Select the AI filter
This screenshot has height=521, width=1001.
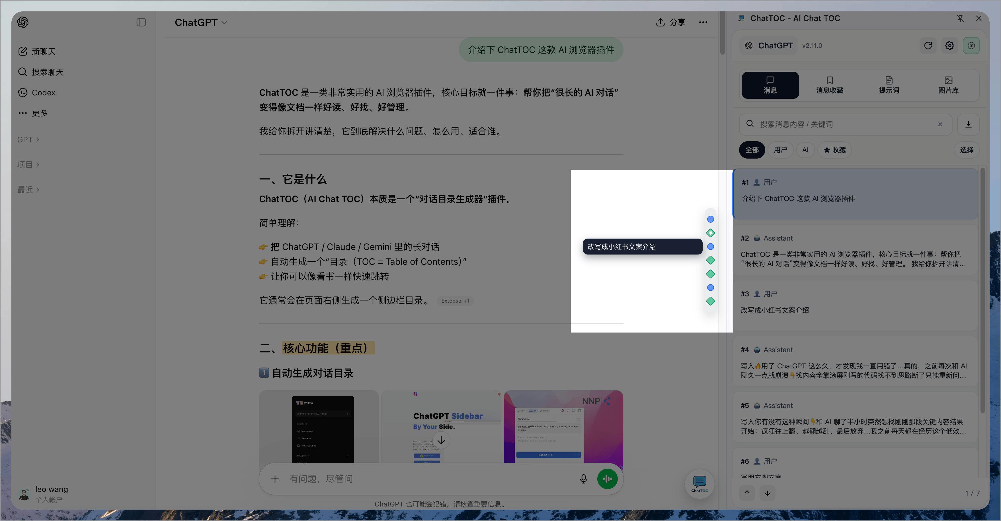click(x=805, y=150)
